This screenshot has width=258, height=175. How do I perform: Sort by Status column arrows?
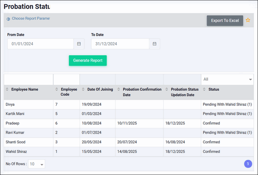tap(204, 90)
